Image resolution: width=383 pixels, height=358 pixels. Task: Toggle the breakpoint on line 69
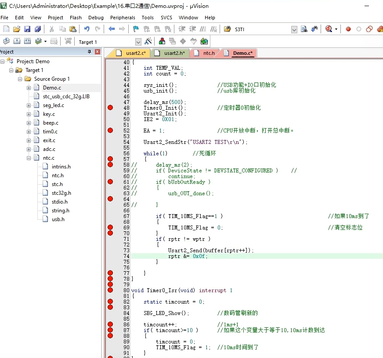coord(110,227)
